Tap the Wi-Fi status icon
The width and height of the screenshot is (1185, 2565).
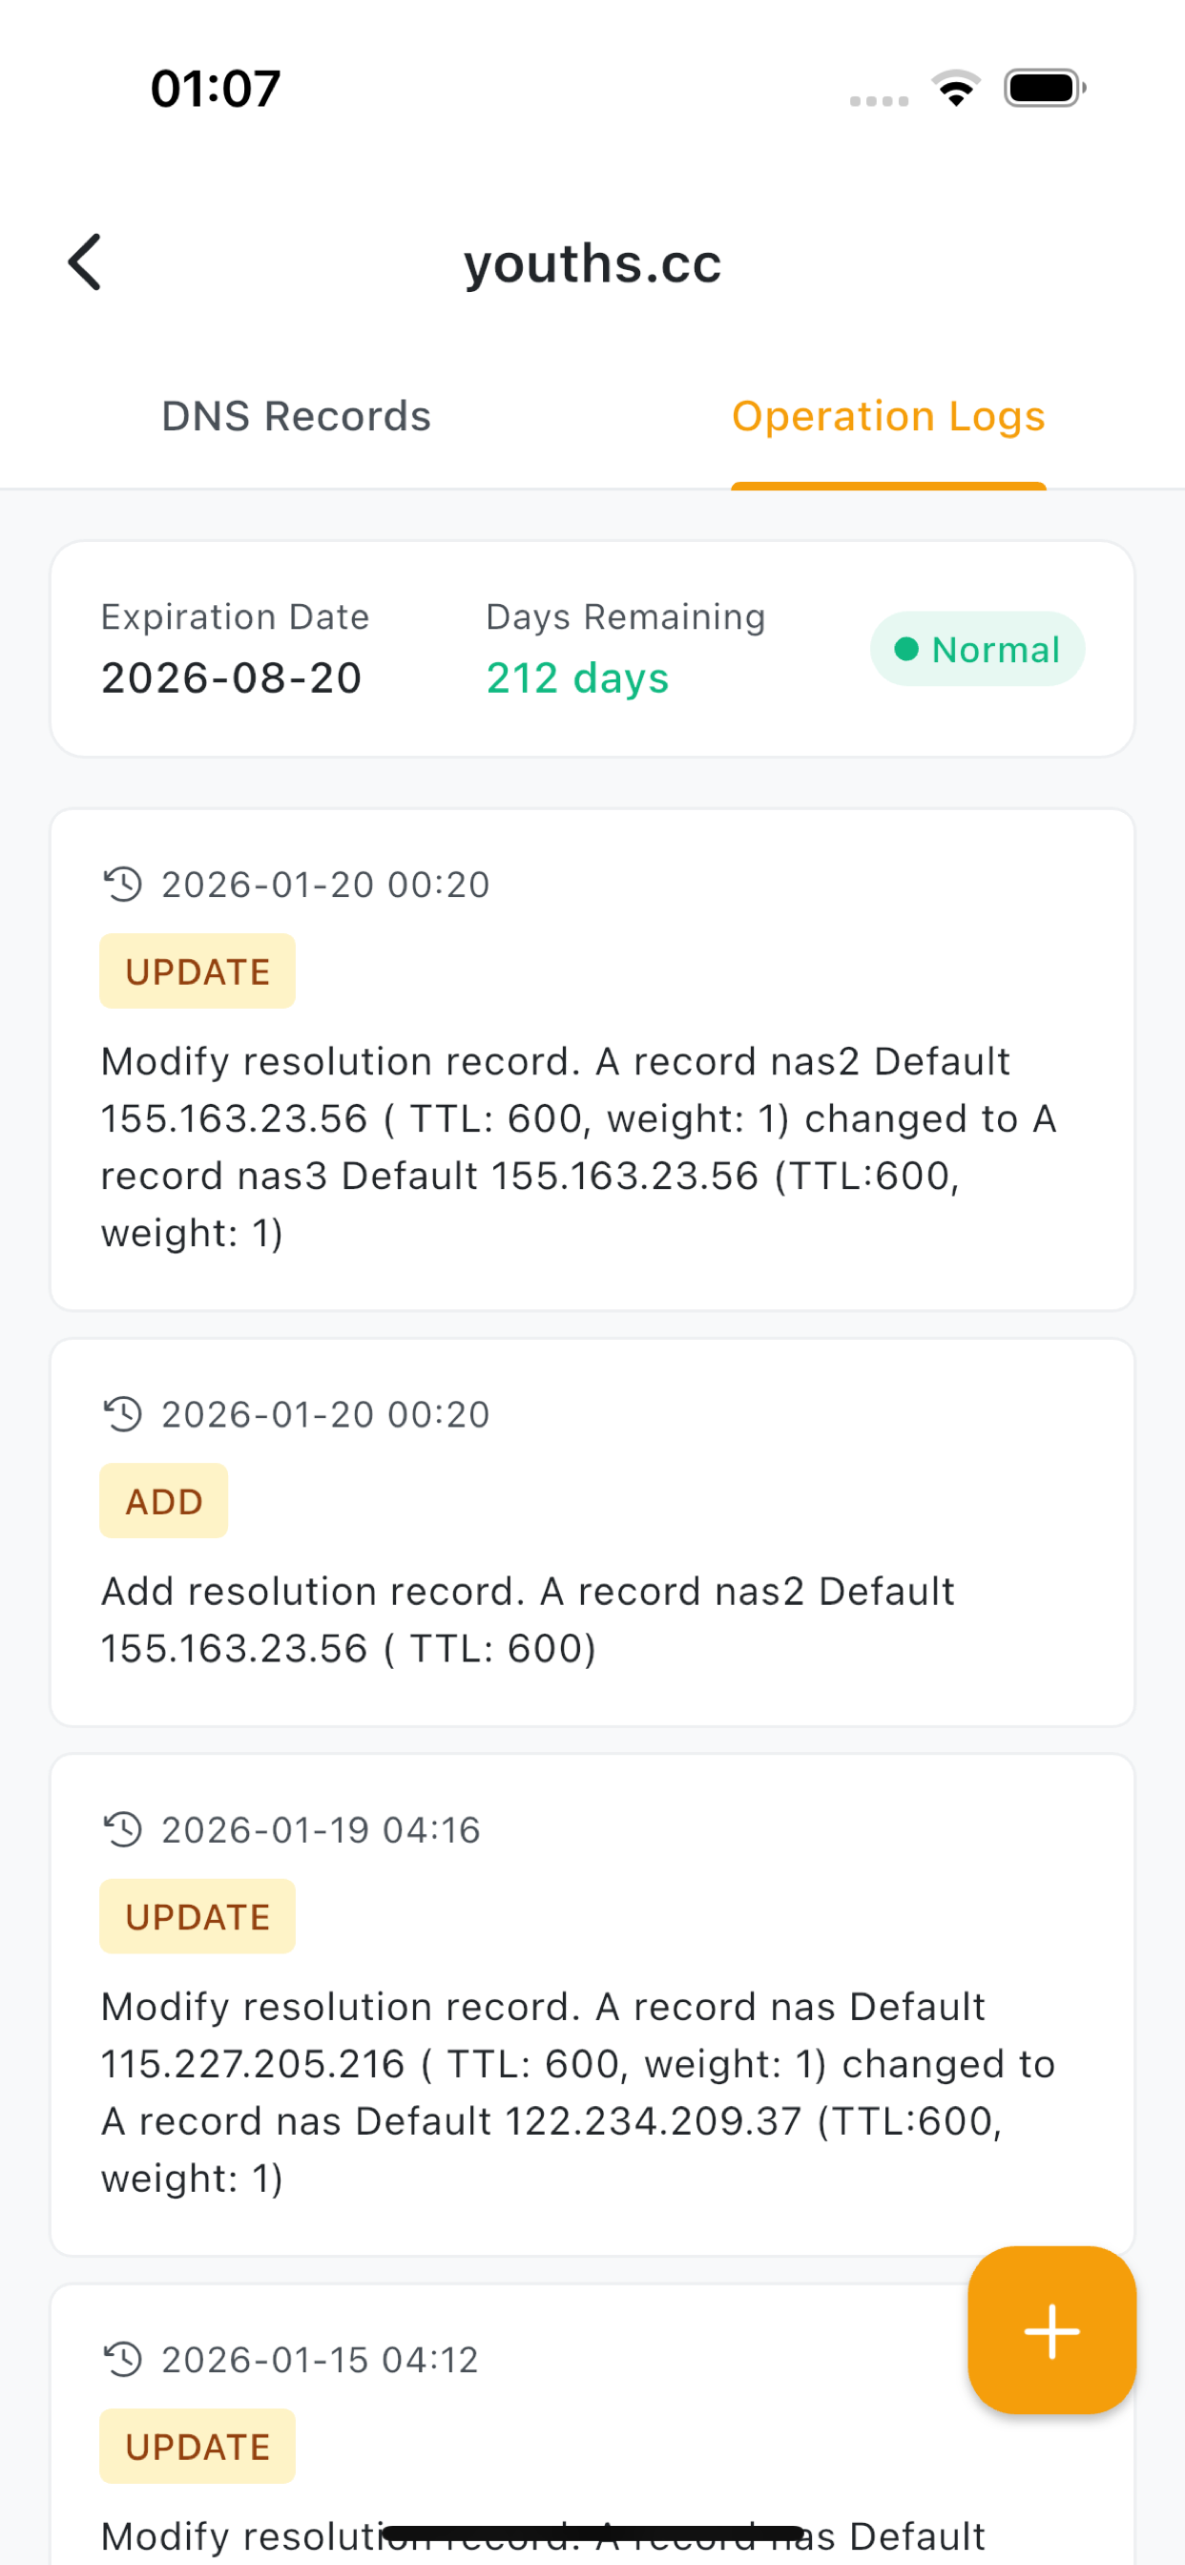(956, 89)
